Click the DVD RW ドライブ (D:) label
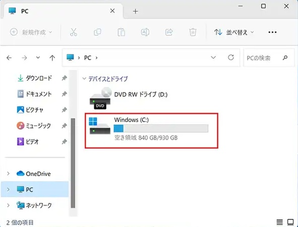Viewport: 298px width, 227px height. coord(141,94)
